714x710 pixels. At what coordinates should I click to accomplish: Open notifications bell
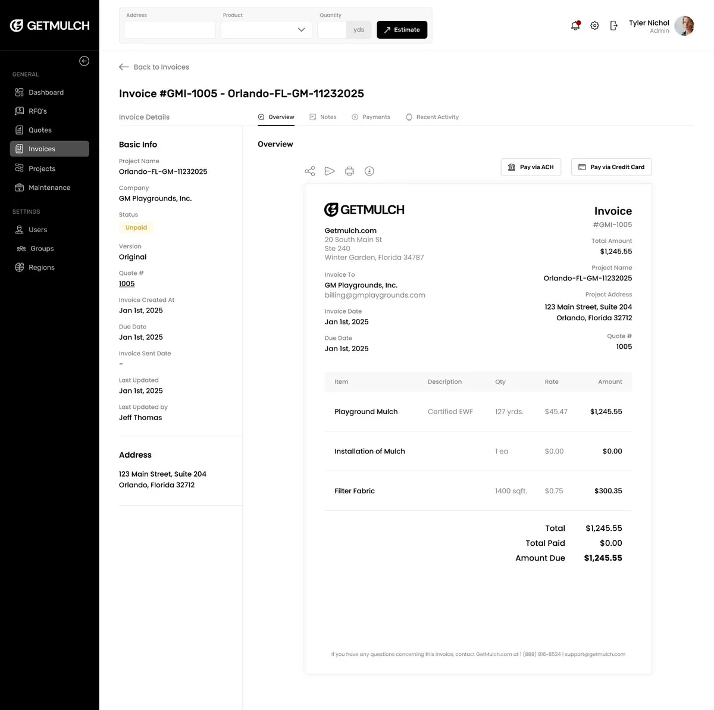[575, 26]
